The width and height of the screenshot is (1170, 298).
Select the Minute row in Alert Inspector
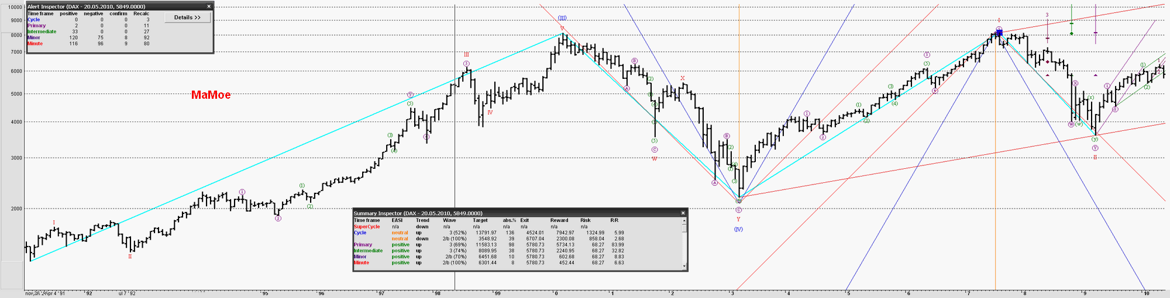(89, 44)
